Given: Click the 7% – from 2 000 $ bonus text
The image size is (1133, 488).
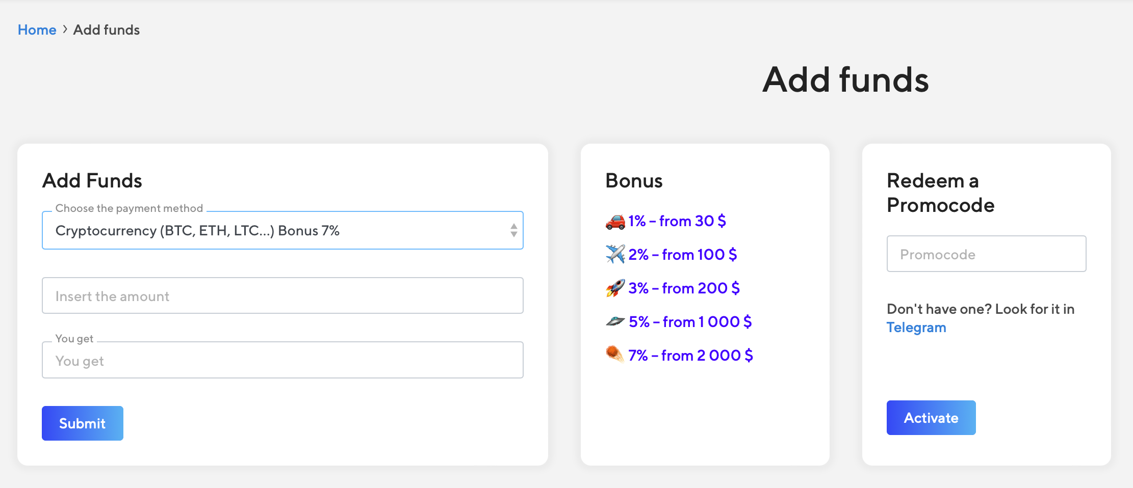Looking at the screenshot, I should (x=690, y=356).
